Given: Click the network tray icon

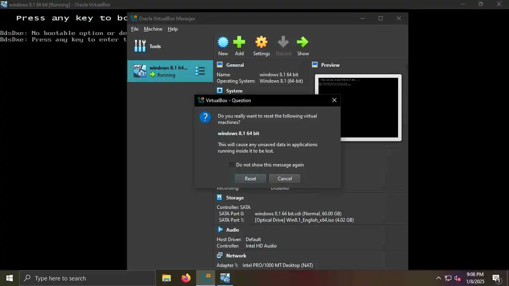Looking at the screenshot, I should [x=448, y=278].
